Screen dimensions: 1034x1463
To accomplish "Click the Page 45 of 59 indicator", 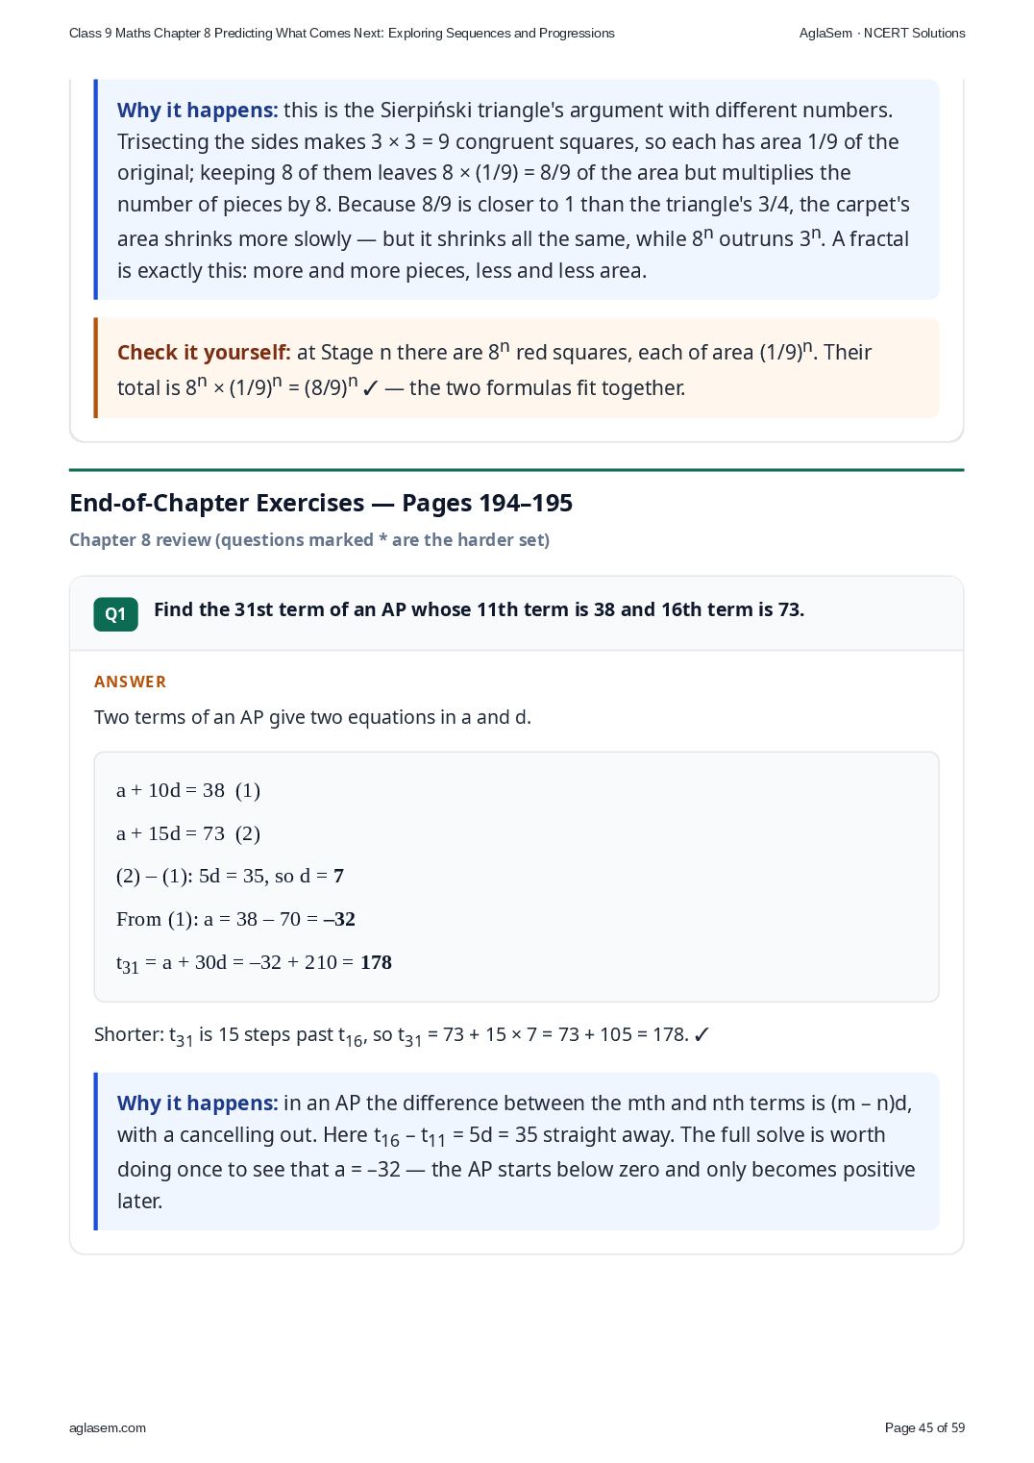I will 924,1427.
